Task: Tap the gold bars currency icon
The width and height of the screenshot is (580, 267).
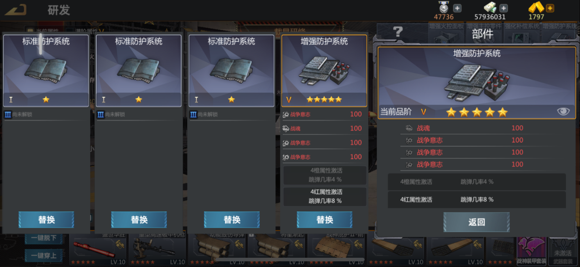Action: click(536, 7)
